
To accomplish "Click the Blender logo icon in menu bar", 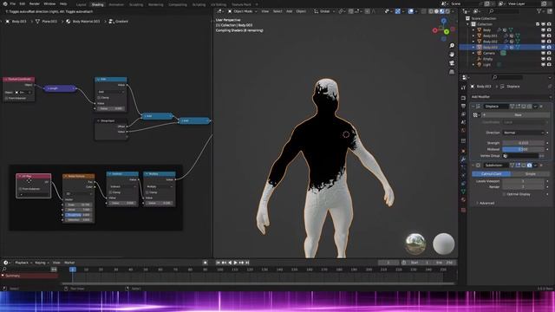I will [5, 3].
